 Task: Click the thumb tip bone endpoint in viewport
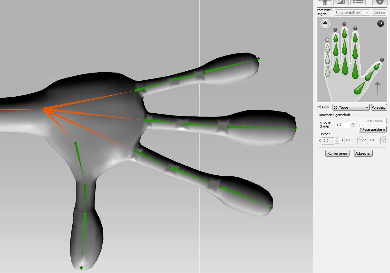[81, 268]
